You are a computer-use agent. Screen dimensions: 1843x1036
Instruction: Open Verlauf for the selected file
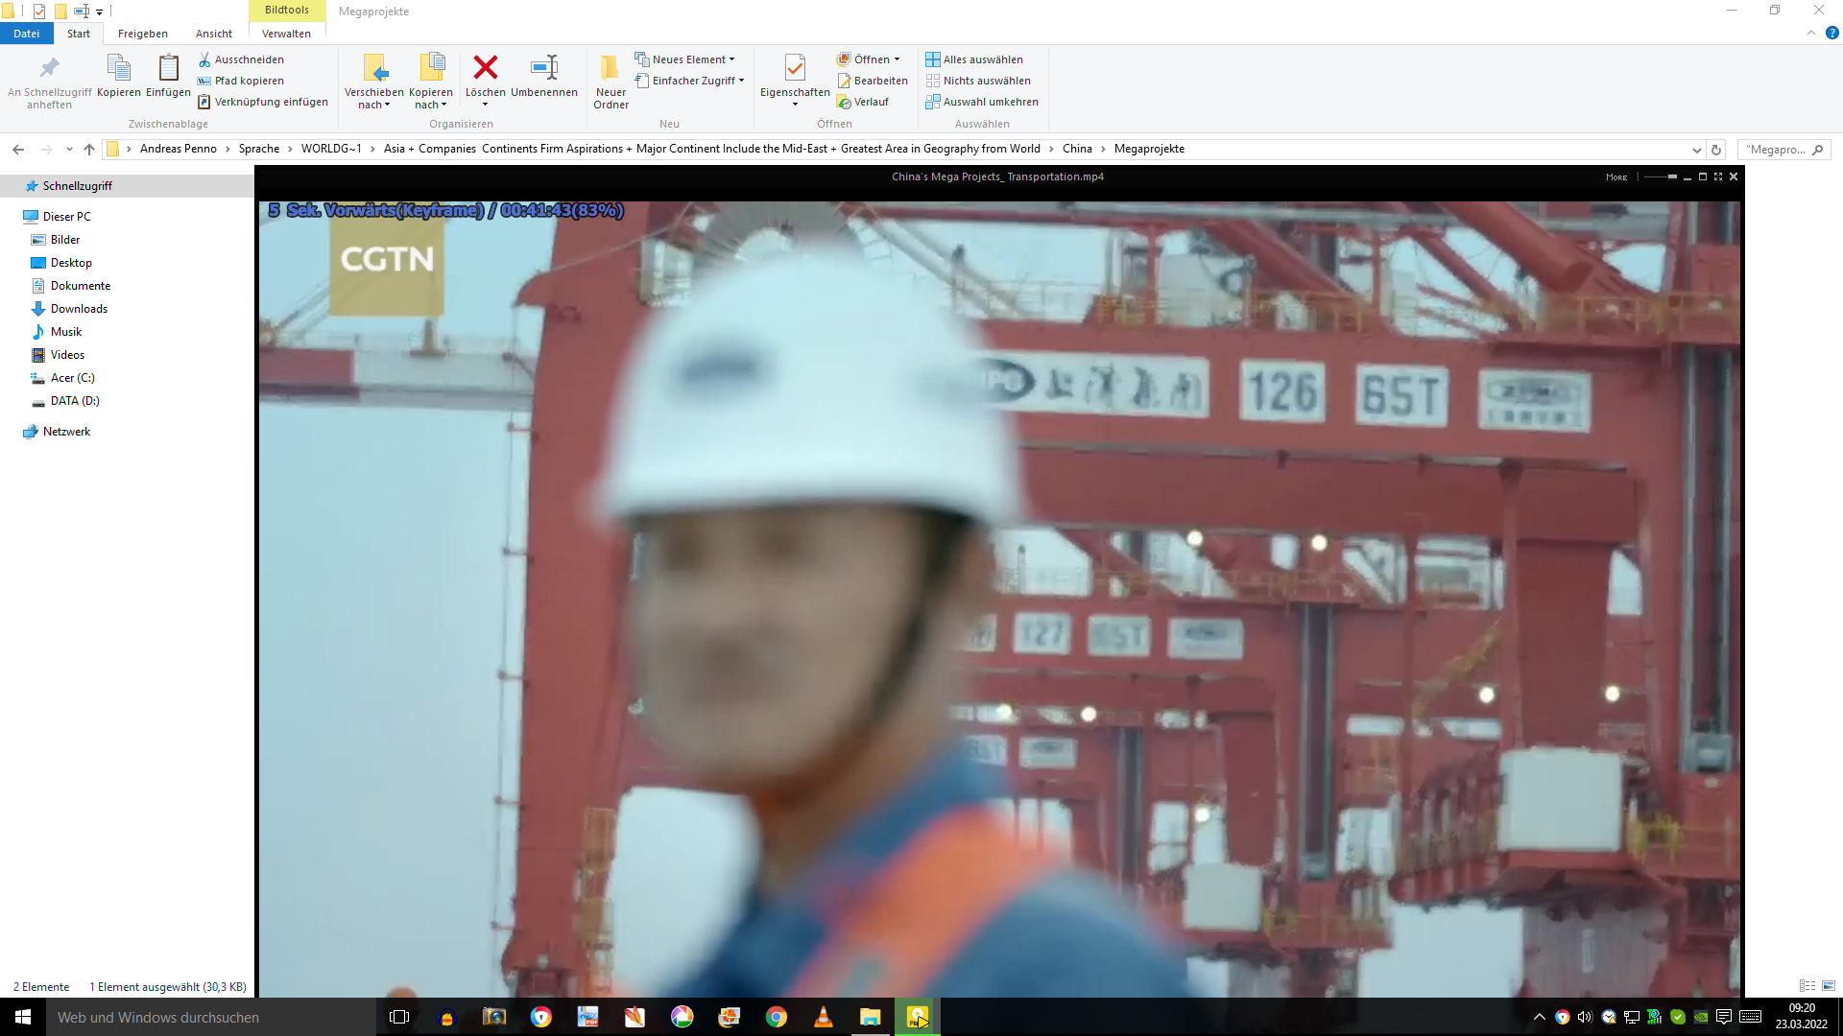click(863, 102)
